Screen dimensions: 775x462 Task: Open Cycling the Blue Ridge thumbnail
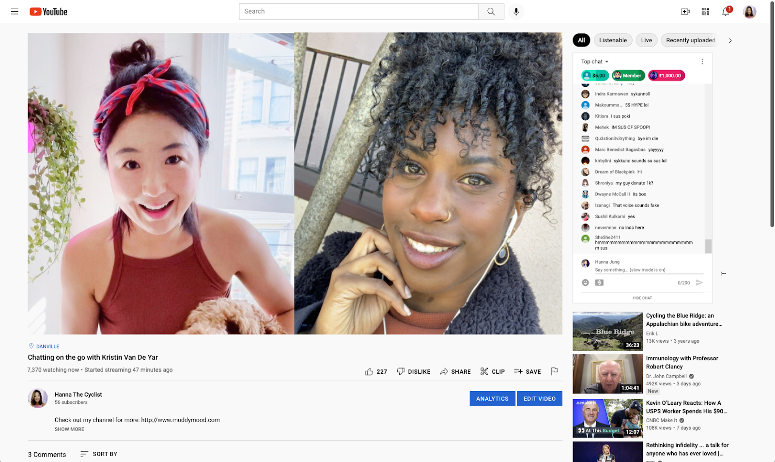coord(607,331)
